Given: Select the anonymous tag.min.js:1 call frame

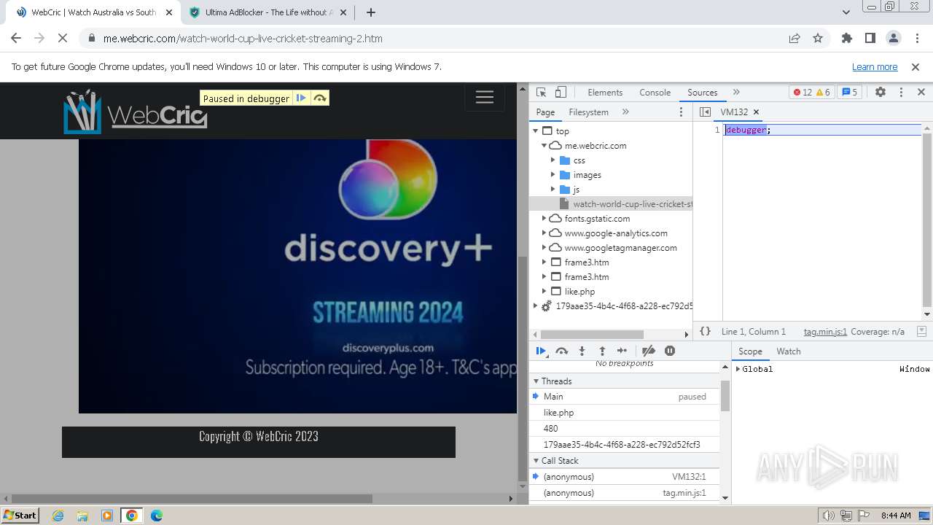Looking at the screenshot, I should click(x=625, y=493).
